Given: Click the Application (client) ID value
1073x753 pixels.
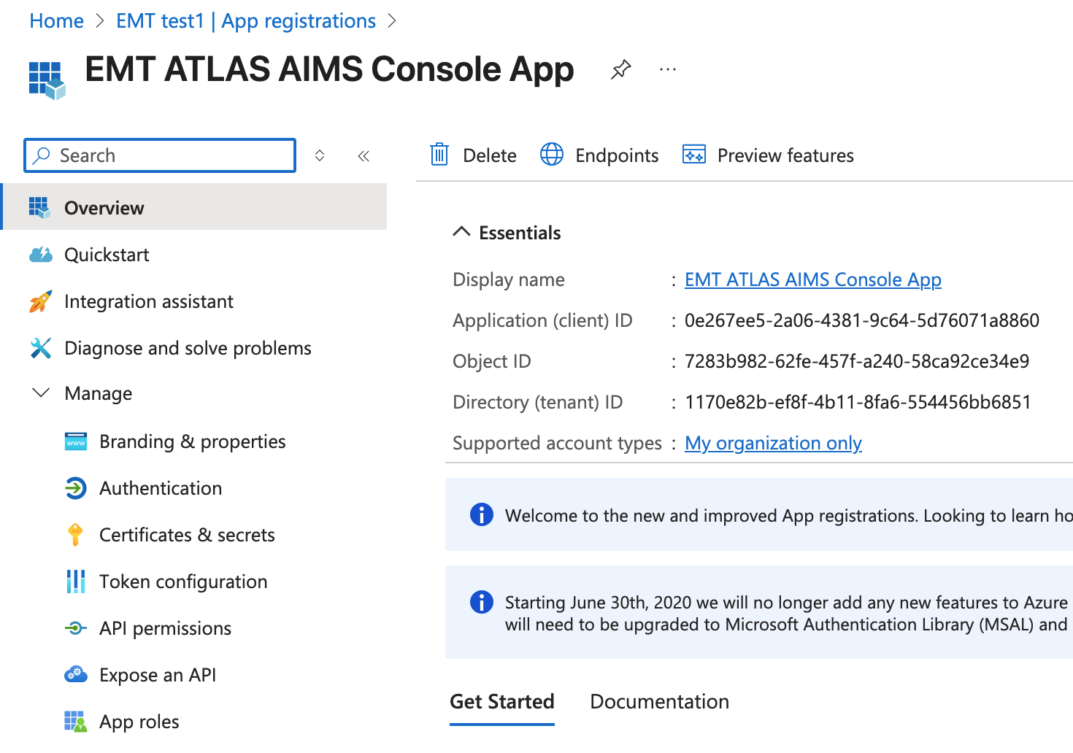Looking at the screenshot, I should click(x=861, y=320).
